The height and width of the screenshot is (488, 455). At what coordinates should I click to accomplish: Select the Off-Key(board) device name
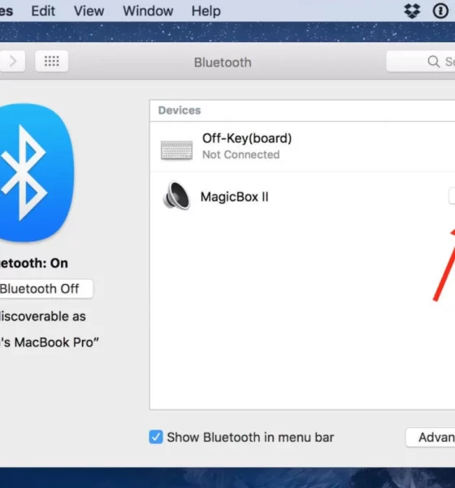247,138
